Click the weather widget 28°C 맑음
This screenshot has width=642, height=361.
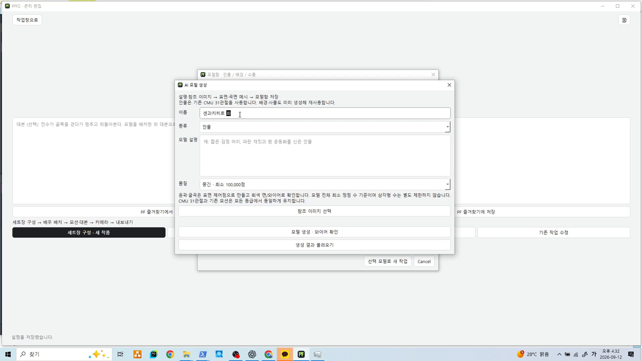pyautogui.click(x=533, y=354)
